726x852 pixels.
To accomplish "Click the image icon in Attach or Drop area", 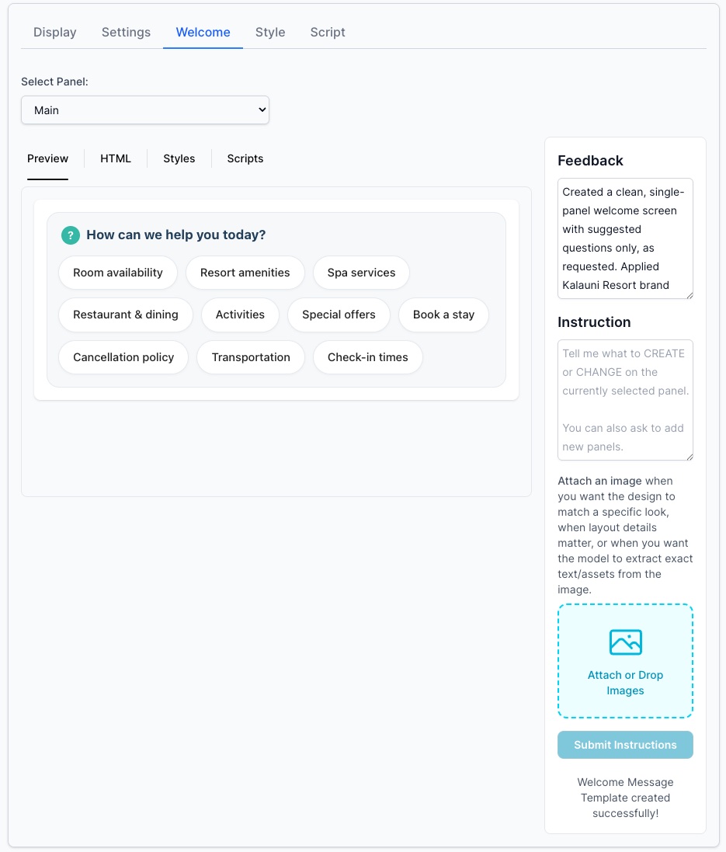I will click(625, 642).
